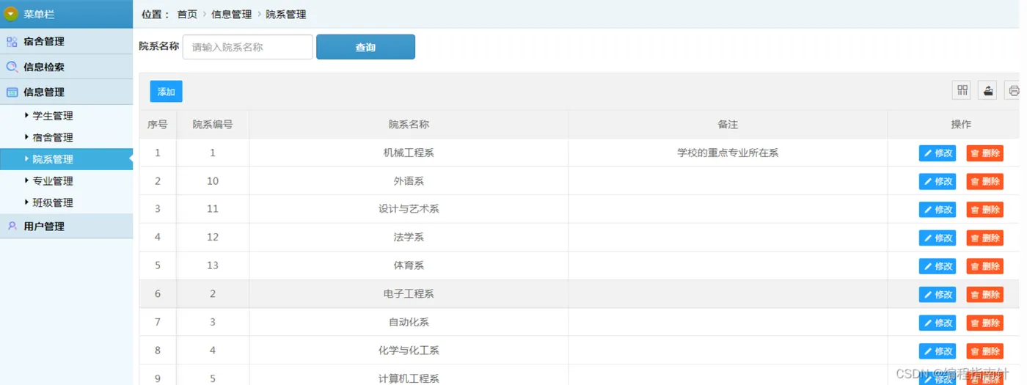Click the print icon in table toolbar

(1013, 90)
